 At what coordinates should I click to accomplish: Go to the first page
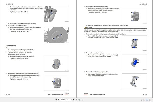(x=56, y=100)
